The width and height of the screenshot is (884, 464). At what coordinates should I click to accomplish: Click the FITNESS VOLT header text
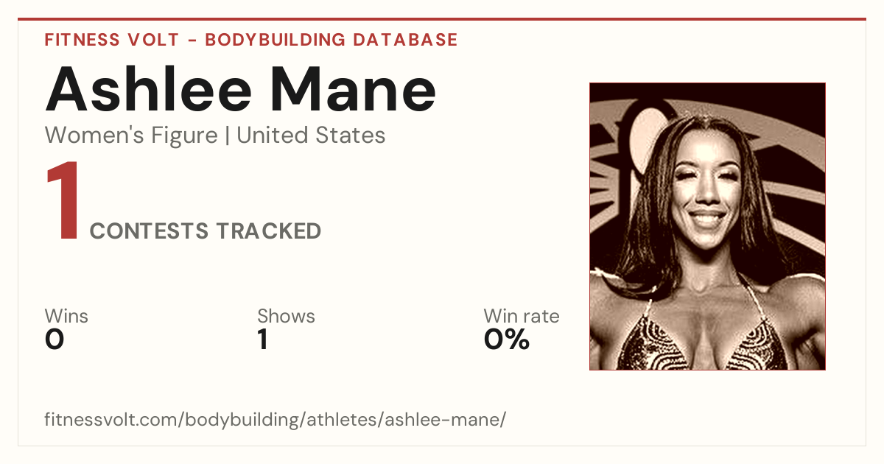coord(112,40)
